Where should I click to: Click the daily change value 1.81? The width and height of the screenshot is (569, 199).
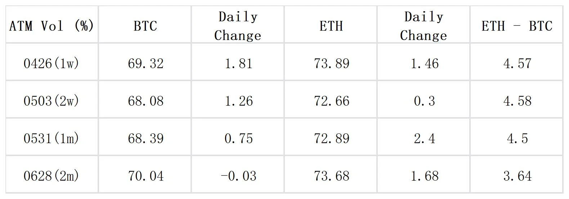(x=238, y=63)
